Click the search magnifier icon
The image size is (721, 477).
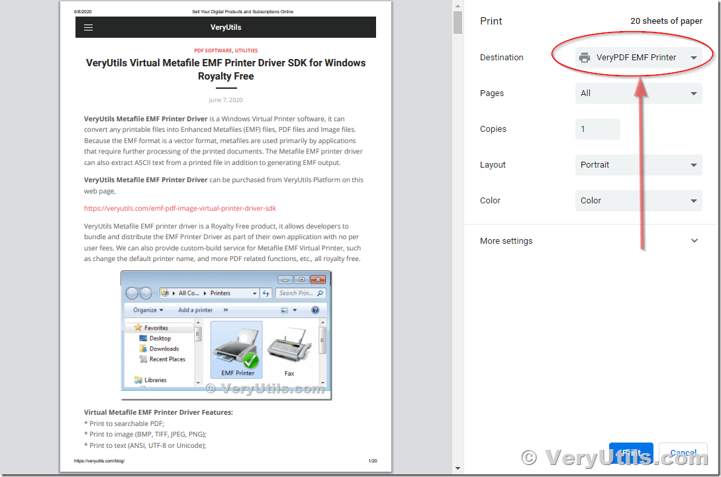[320, 293]
